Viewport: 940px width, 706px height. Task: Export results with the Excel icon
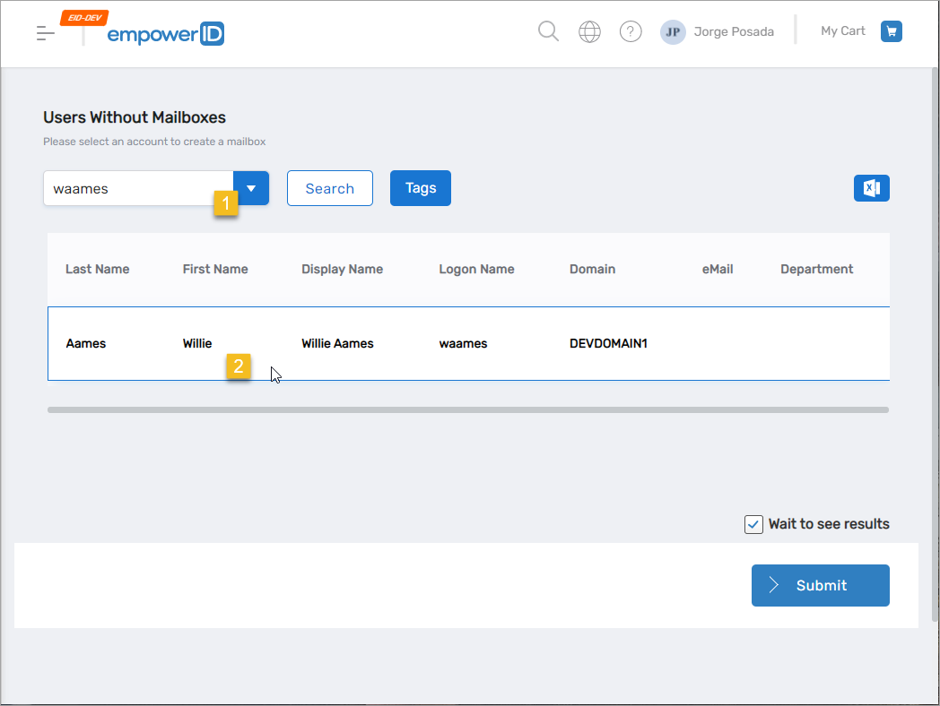coord(871,188)
